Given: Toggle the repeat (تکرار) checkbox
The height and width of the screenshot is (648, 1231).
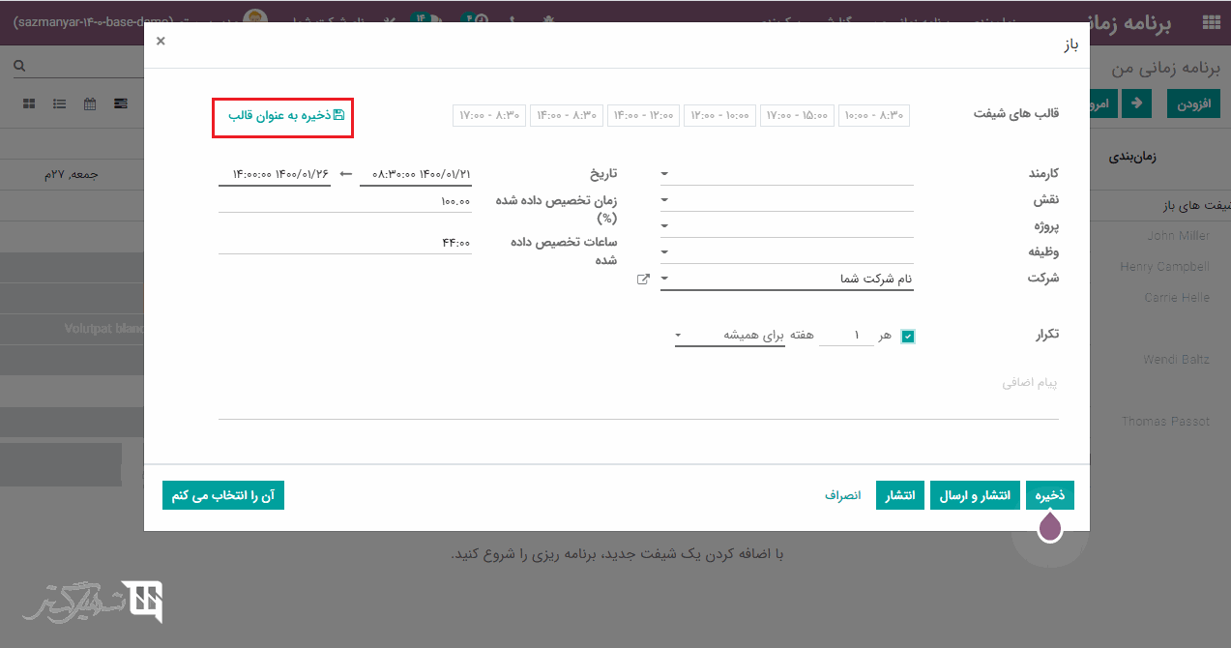Looking at the screenshot, I should (x=907, y=336).
